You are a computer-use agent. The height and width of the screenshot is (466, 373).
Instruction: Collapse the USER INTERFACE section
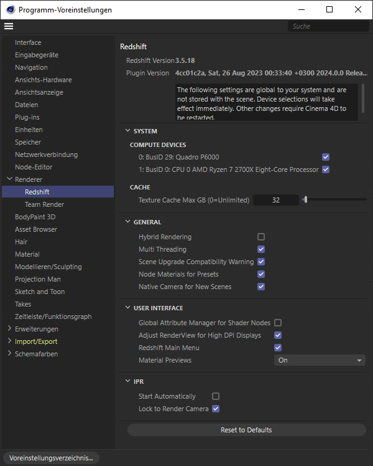[127, 308]
